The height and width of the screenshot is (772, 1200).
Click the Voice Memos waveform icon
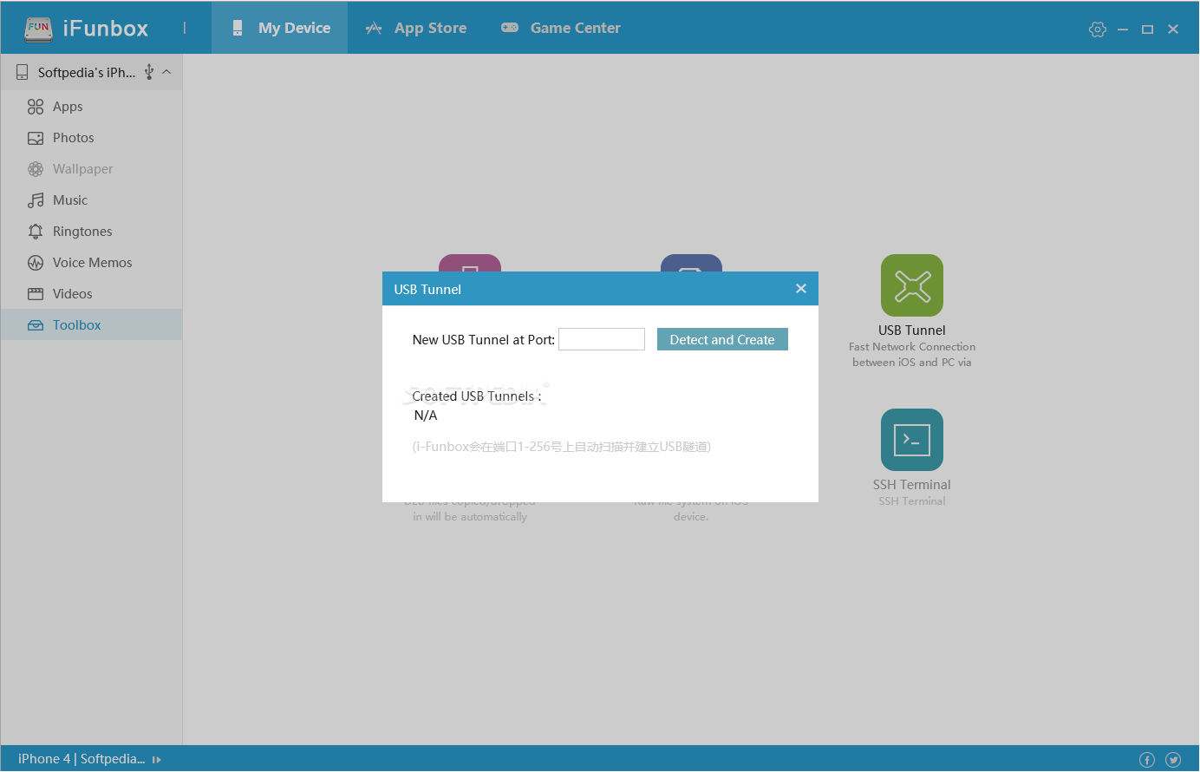point(36,263)
